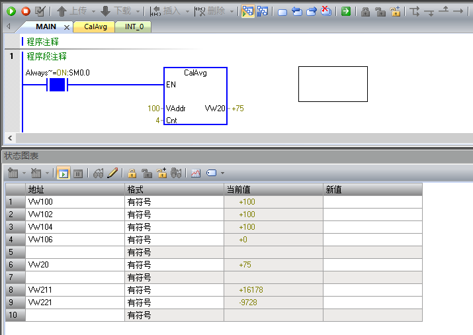Expand the 插入 insert dropdown arrow
Screen dimensions: 473x335
click(x=186, y=11)
